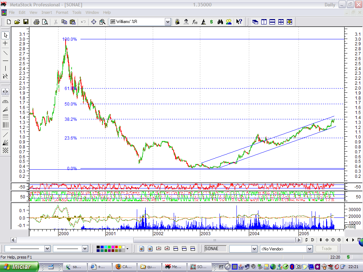Open the dropdown next to SONAE field
363x272 pixels.
coord(254,249)
